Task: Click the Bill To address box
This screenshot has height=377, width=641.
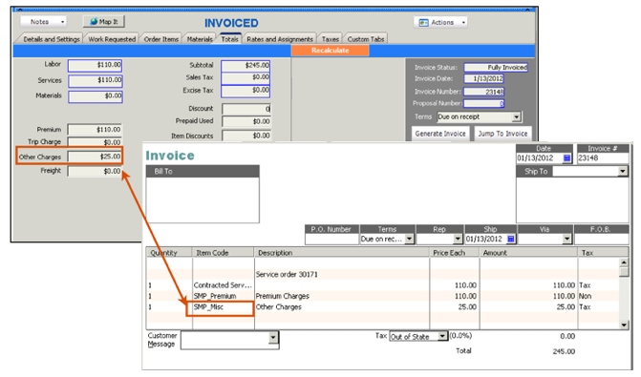Action: [203, 200]
